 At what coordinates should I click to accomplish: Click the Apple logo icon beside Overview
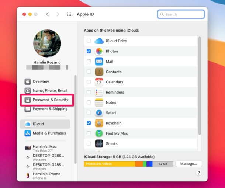[x=28, y=81]
